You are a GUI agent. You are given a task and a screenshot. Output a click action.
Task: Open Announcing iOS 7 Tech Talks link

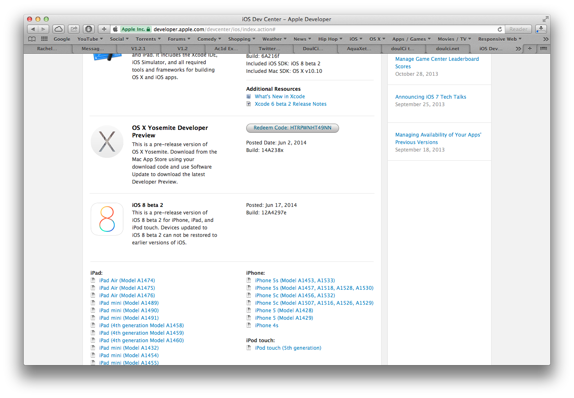(x=431, y=97)
